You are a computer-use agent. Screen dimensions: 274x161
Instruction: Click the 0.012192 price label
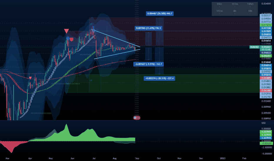coord(266,97)
